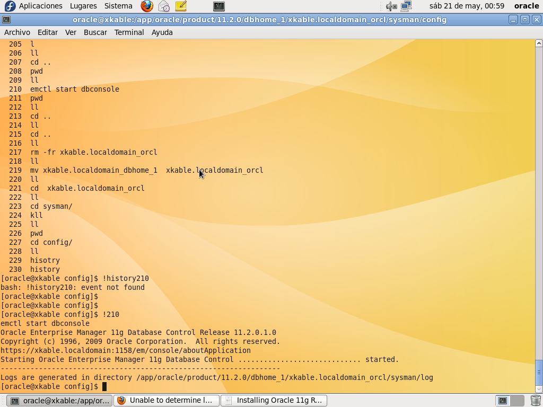Minimize the terminal window
Viewport: 543px width, 407px height.
[513, 20]
